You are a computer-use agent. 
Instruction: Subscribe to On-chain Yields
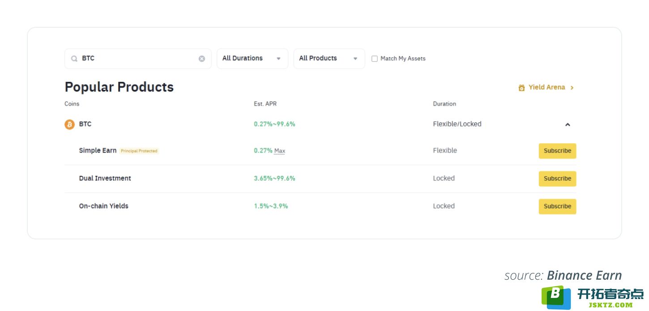coord(557,206)
